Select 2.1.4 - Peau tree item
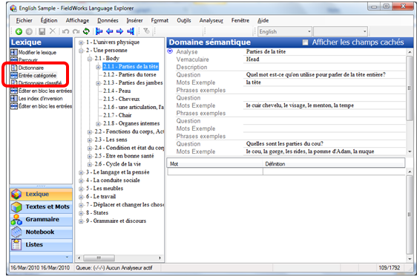This screenshot has width=417, height=277. [116, 91]
